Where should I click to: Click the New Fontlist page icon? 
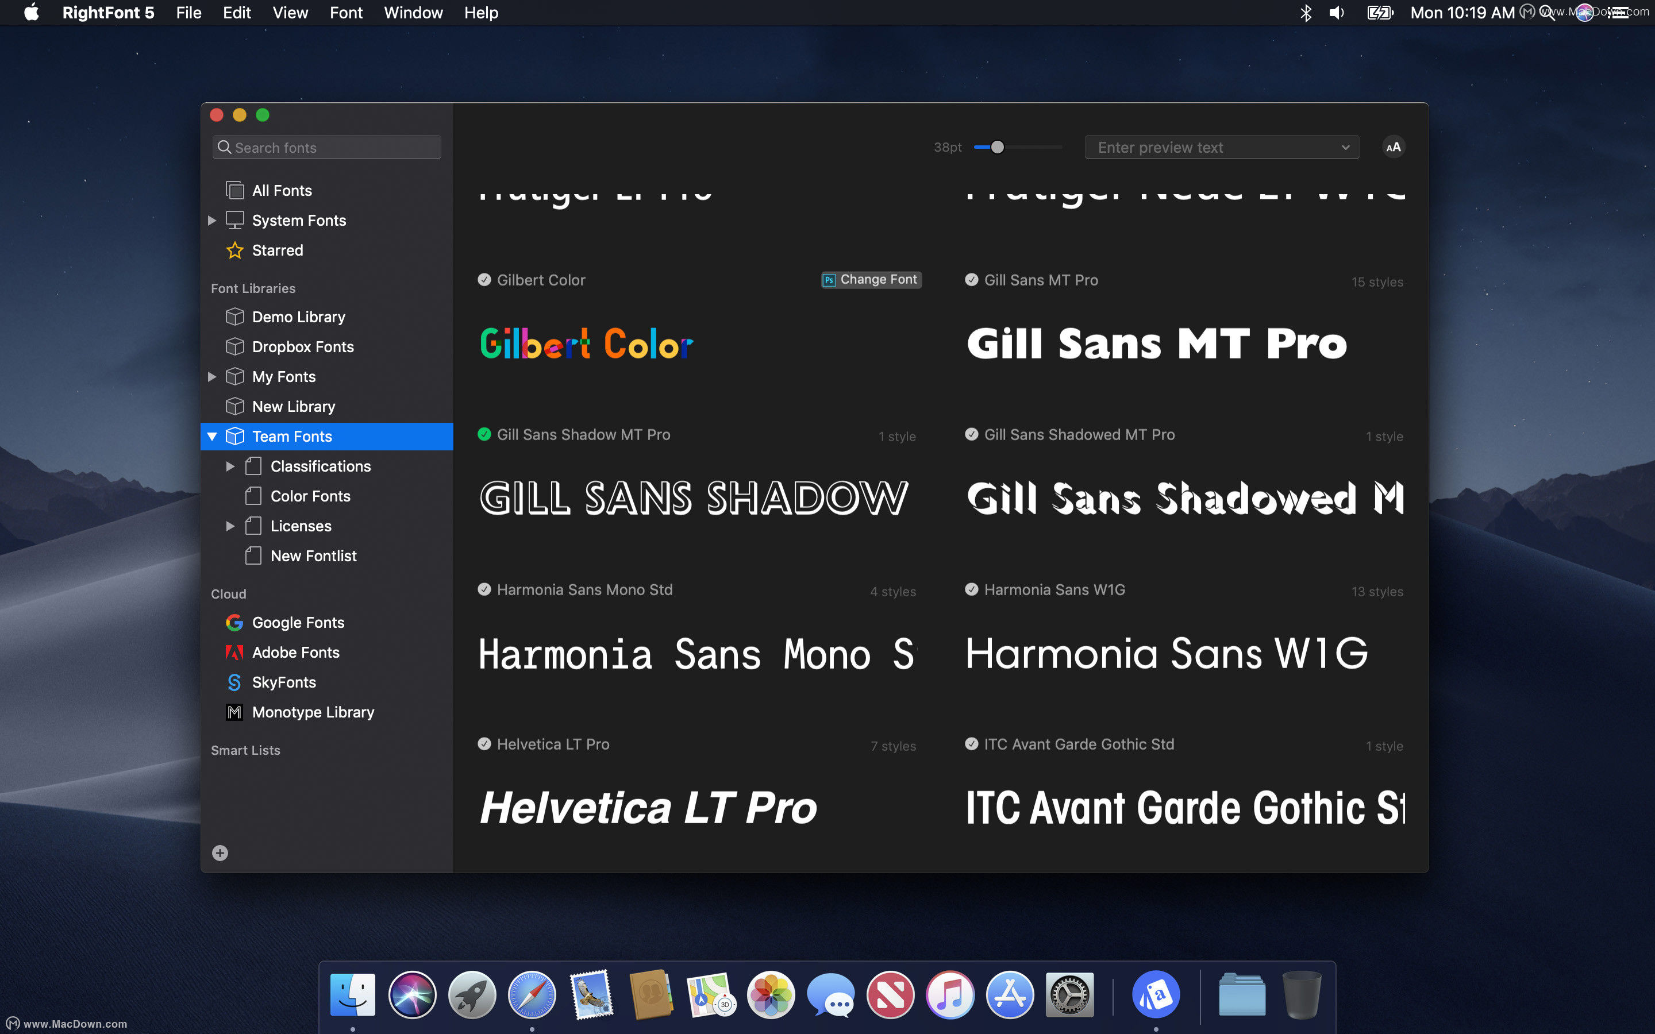click(x=253, y=556)
